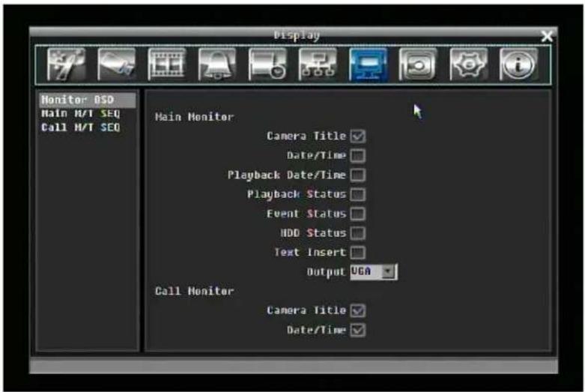585x392 pixels.
Task: Click the Event Status label
Action: pyautogui.click(x=306, y=214)
